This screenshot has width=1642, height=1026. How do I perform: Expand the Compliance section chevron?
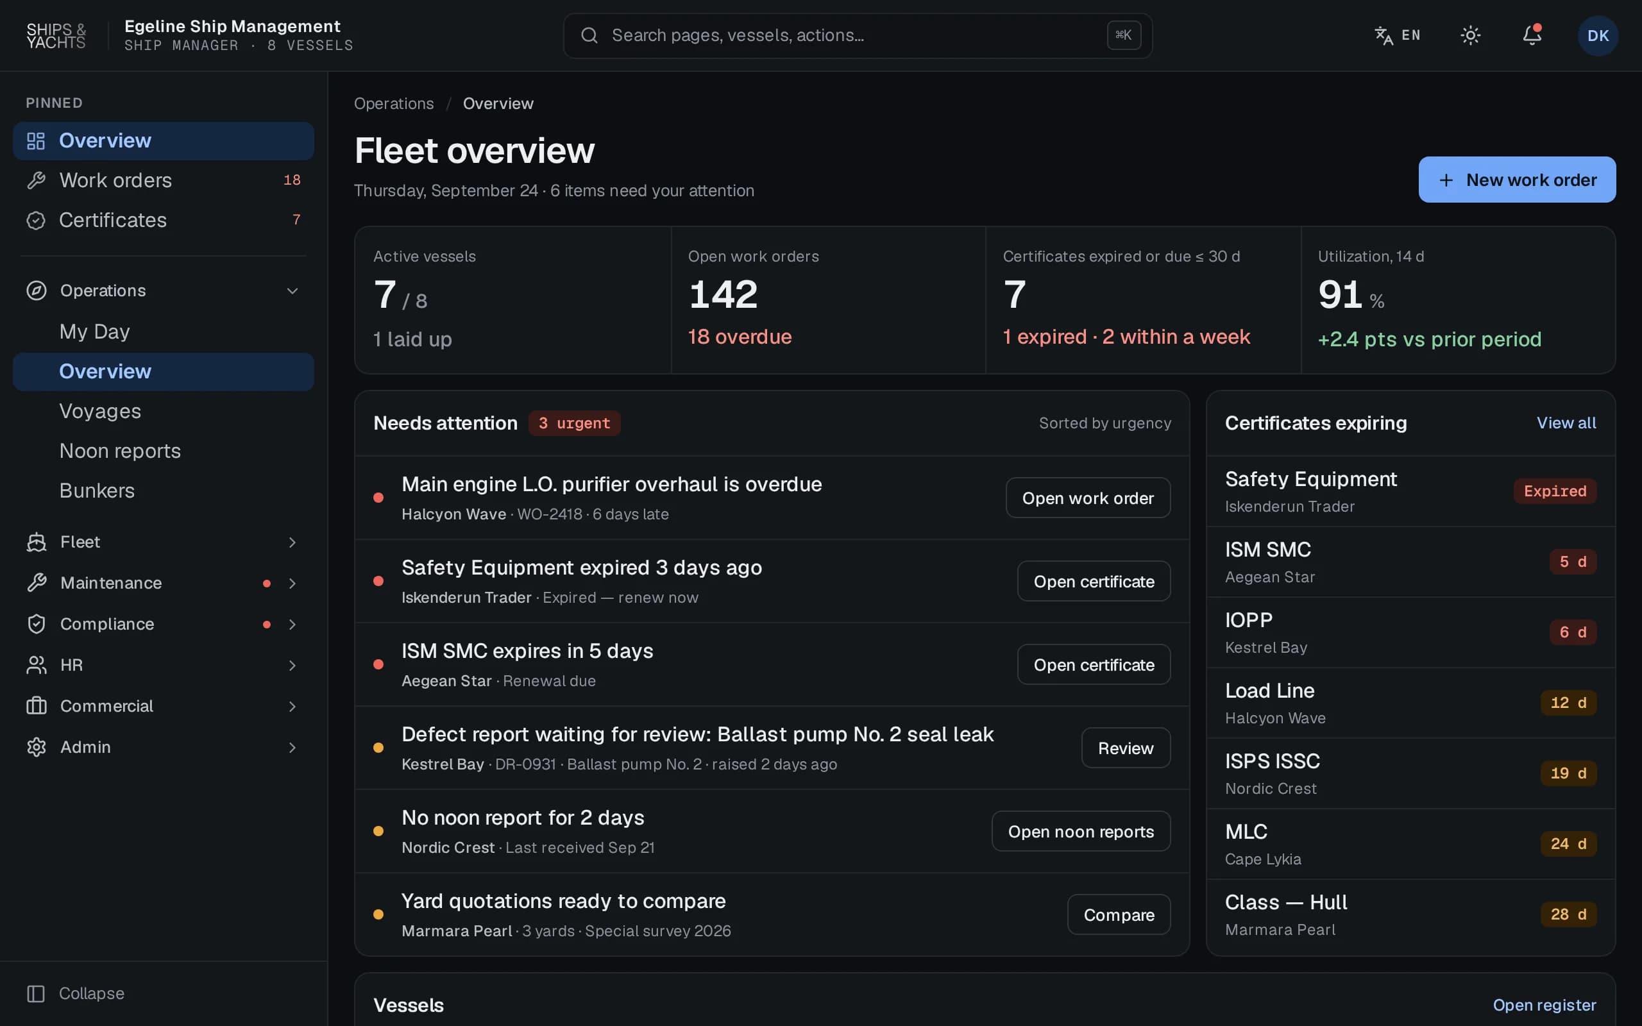coord(292,625)
